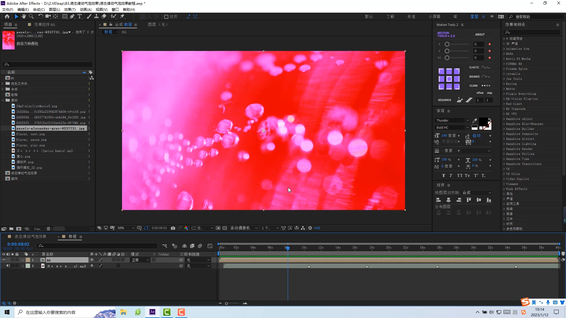Select the Brush tool
The height and width of the screenshot is (318, 566).
click(x=89, y=16)
